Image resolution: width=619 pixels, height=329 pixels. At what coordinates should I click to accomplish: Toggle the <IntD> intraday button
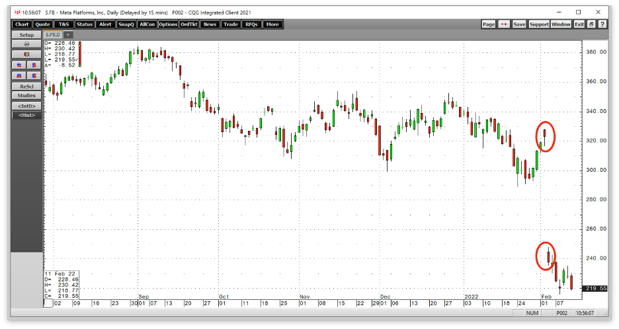pyautogui.click(x=26, y=106)
